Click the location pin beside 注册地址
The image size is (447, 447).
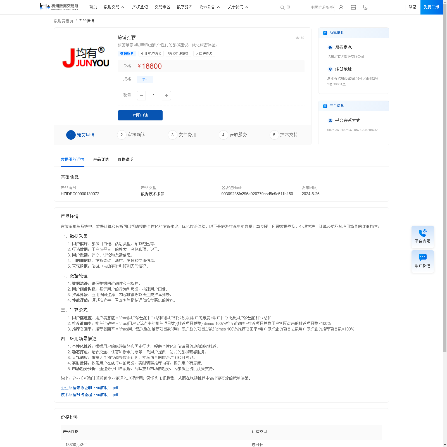coord(330,69)
